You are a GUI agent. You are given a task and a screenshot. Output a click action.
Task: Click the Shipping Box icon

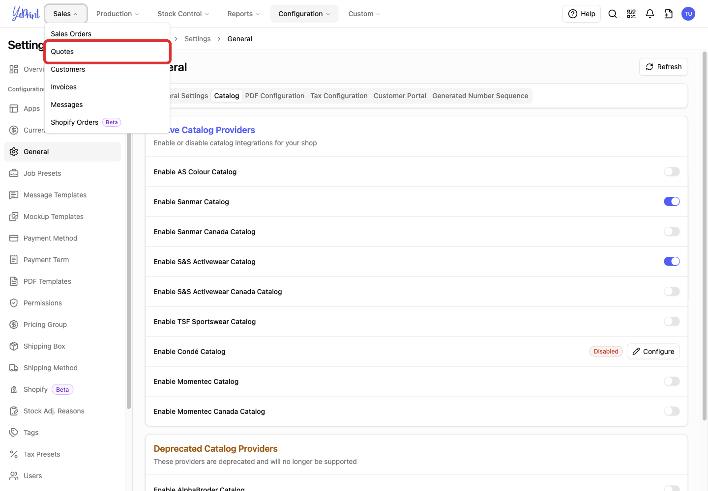(x=14, y=346)
